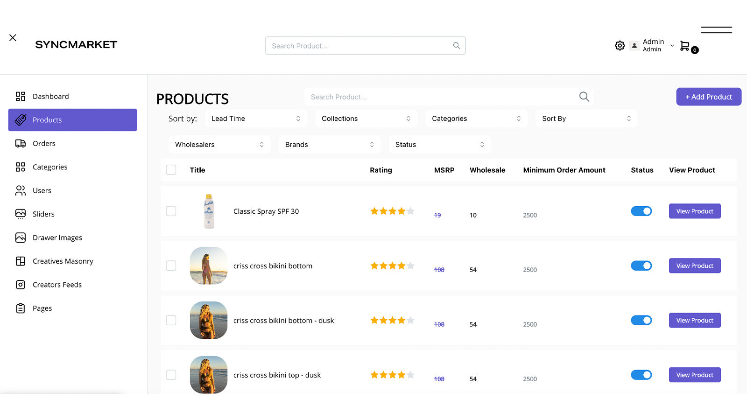The image size is (747, 420).
Task: Click the Dashboard grid icon
Action: tap(21, 97)
